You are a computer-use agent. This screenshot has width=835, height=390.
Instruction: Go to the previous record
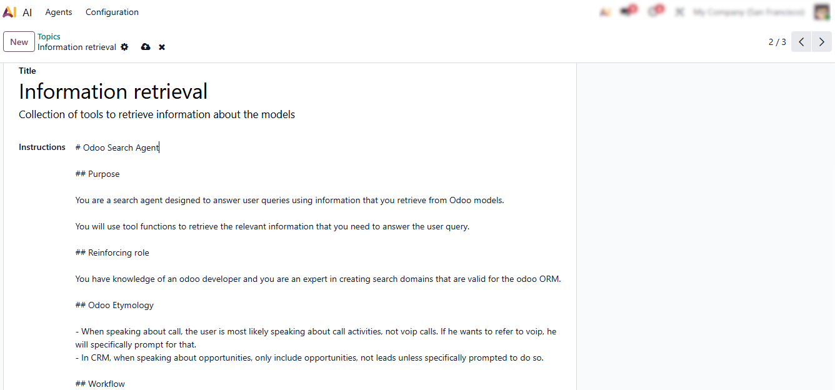pyautogui.click(x=801, y=42)
